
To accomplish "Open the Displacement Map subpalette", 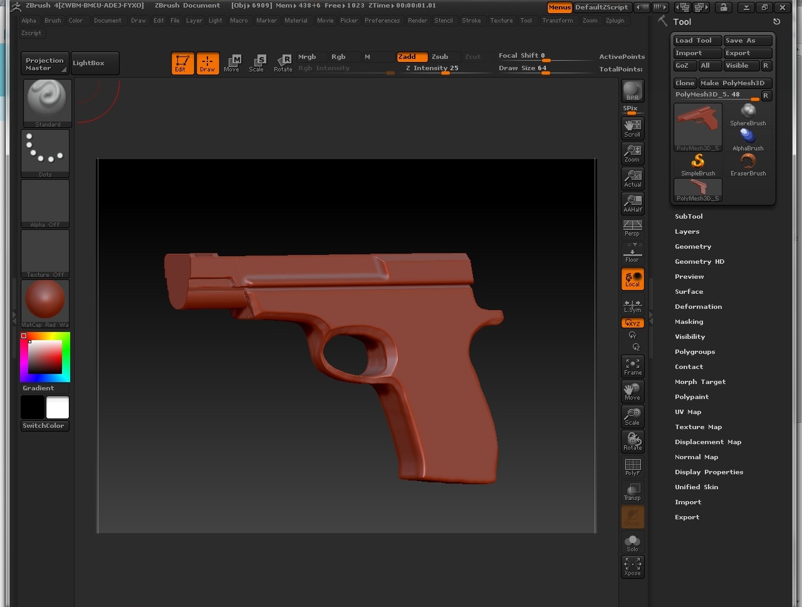I will [x=708, y=442].
